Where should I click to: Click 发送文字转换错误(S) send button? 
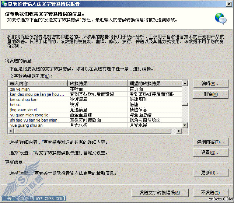tap(160, 193)
